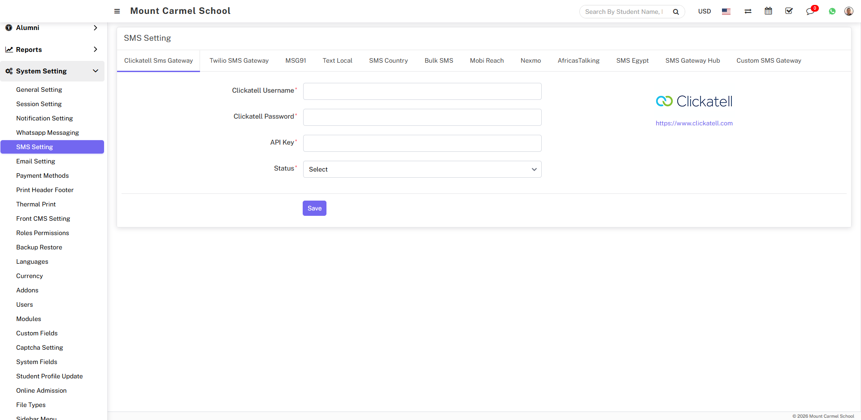The image size is (861, 420).
Task: Open Email Setting in the sidebar
Action: (x=35, y=161)
